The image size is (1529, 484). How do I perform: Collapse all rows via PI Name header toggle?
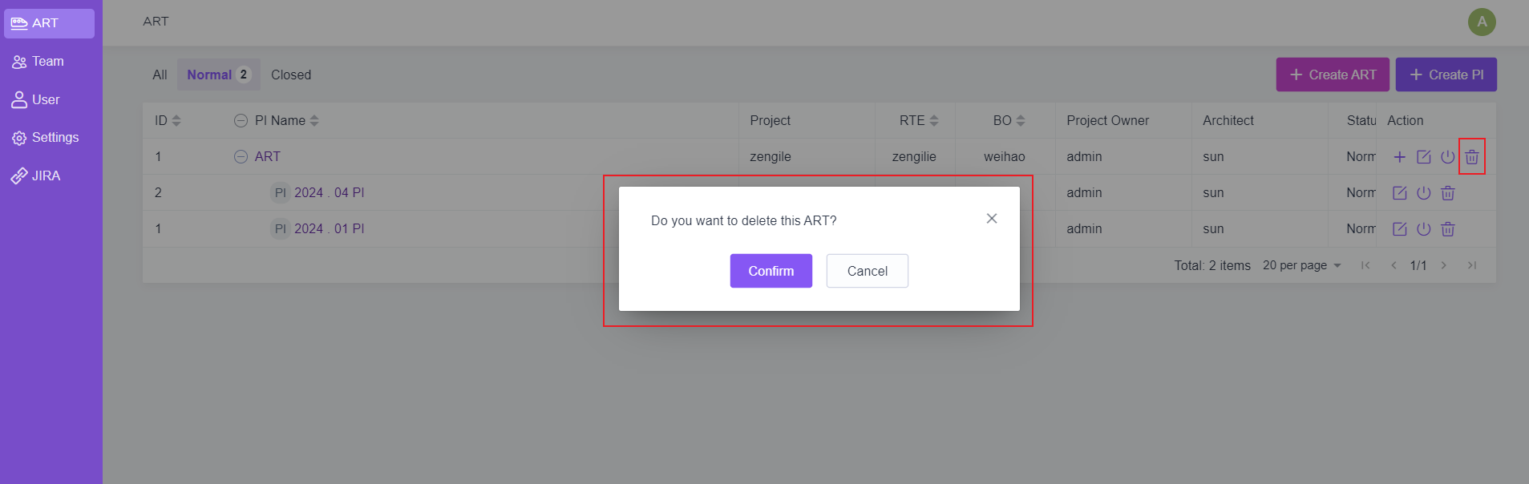coord(241,121)
